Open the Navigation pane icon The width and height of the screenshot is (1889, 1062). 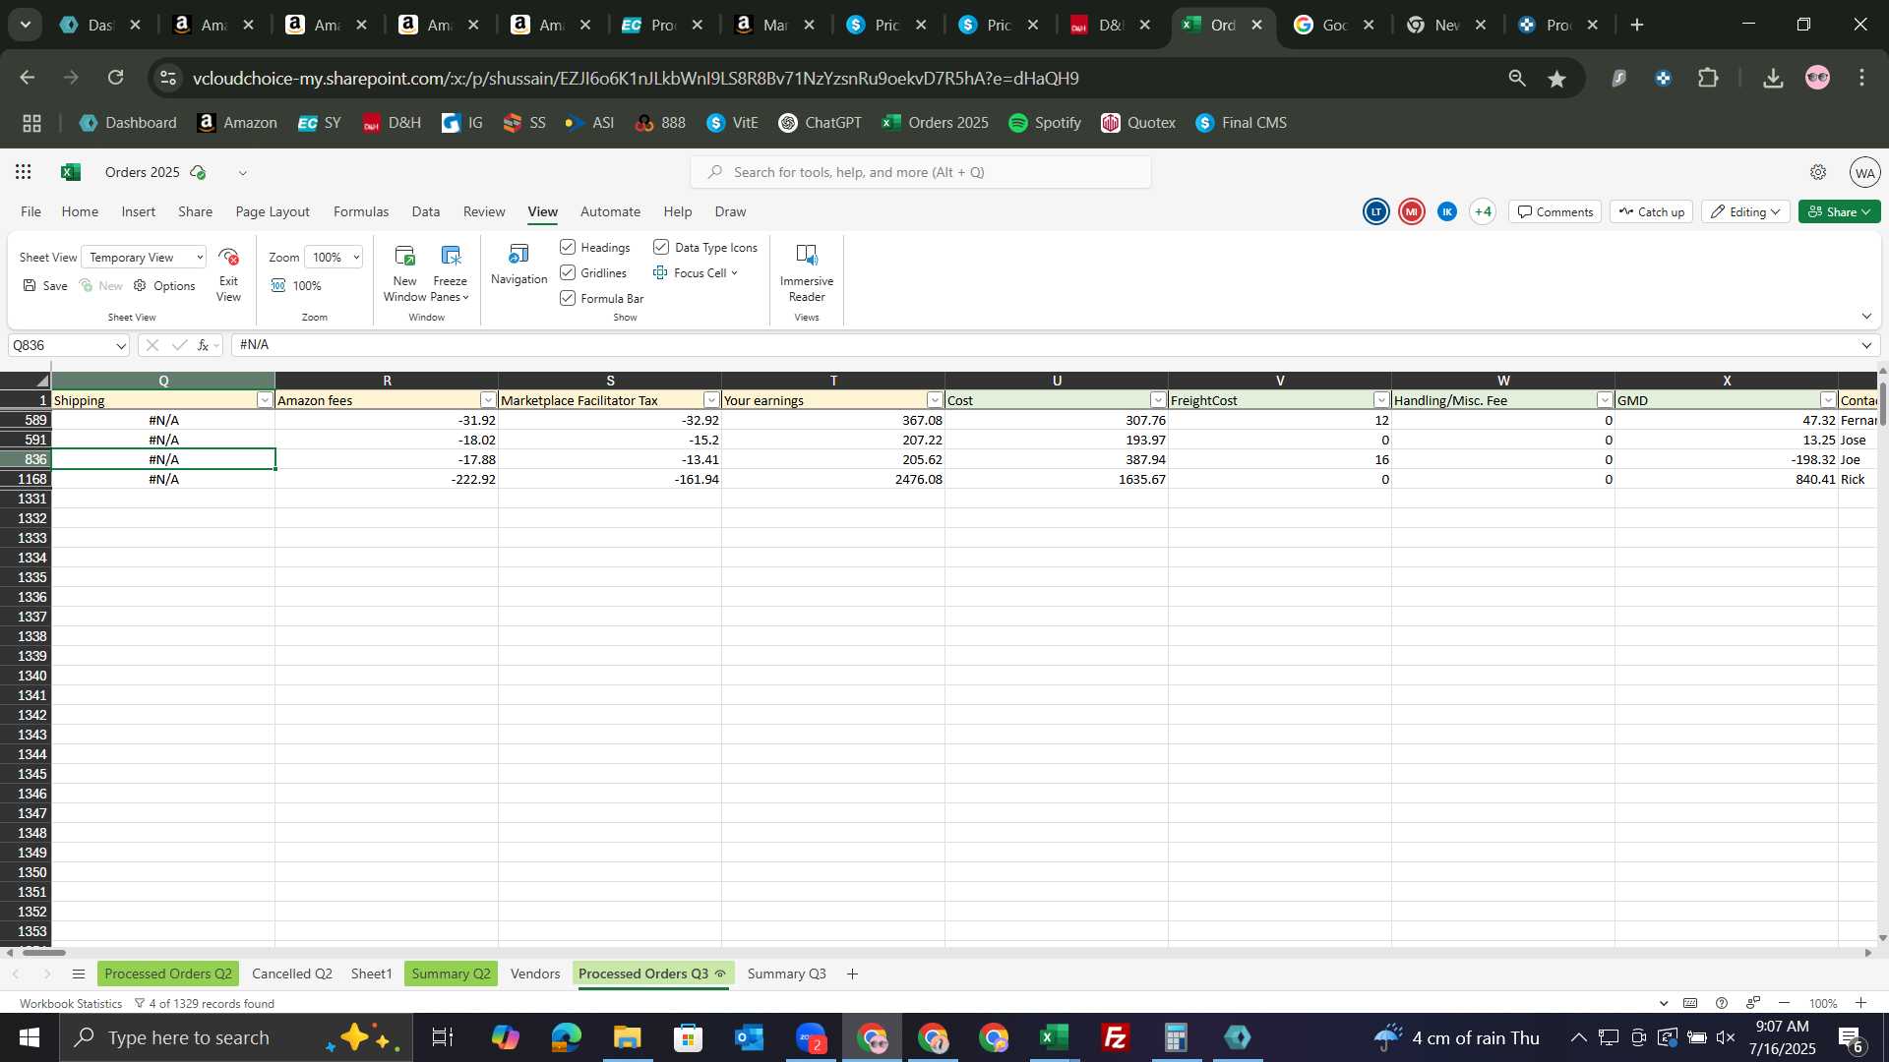pyautogui.click(x=518, y=256)
